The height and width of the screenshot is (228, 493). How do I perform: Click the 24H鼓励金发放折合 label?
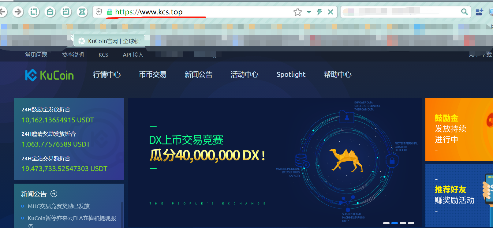pos(46,110)
